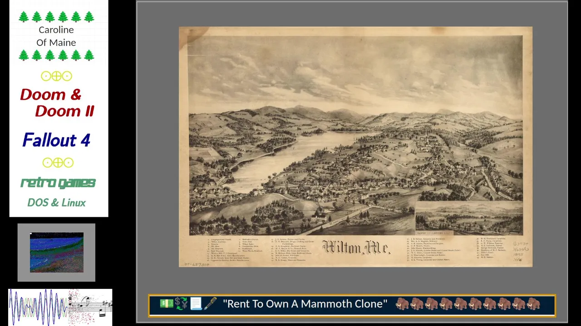581x326 pixels.
Task: Click the "Wilton, Me." map title
Action: click(x=356, y=247)
